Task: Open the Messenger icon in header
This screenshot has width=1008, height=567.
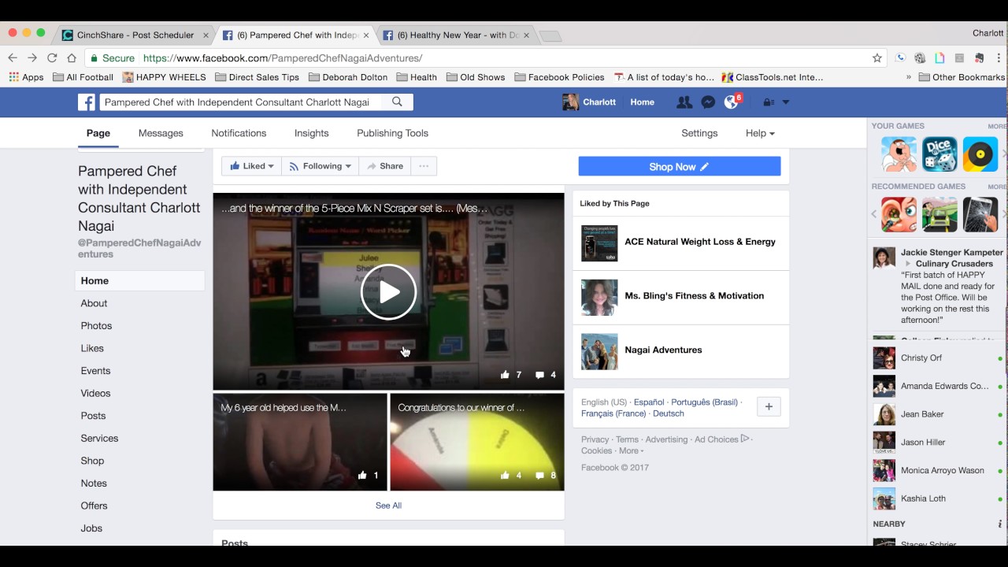Action: pyautogui.click(x=708, y=102)
